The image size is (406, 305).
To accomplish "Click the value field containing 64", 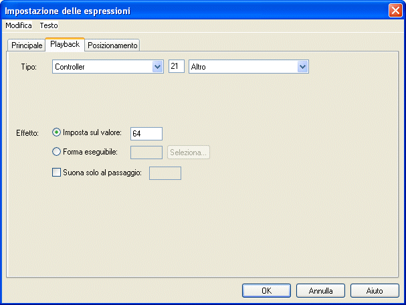I will click(x=146, y=133).
